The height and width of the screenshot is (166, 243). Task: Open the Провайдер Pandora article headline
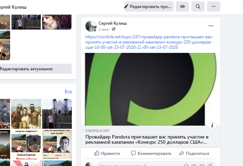pyautogui.click(x=147, y=140)
